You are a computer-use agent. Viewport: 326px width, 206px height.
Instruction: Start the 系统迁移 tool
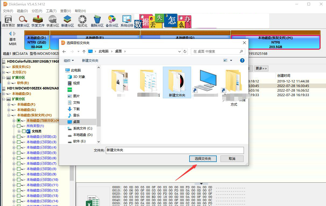127,21
